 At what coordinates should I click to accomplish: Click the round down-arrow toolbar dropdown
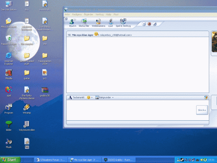[x=144, y=24]
